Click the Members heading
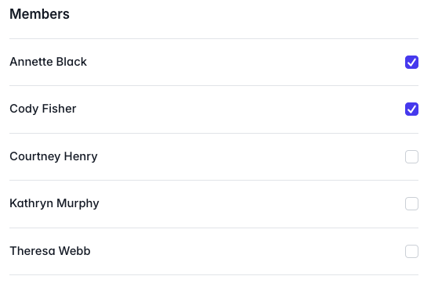431x294 pixels. (x=39, y=14)
